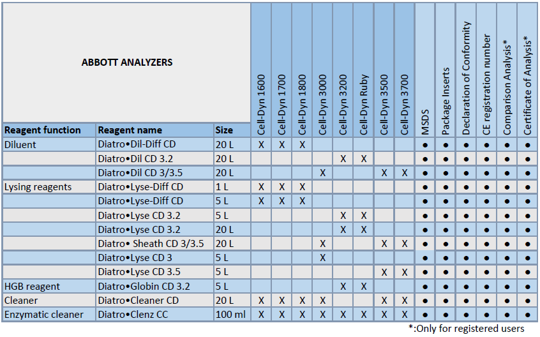Open the MSDS dot for Diatro•Dil-Diff CD
Image resolution: width=540 pixels, height=337 pixels.
coord(425,146)
